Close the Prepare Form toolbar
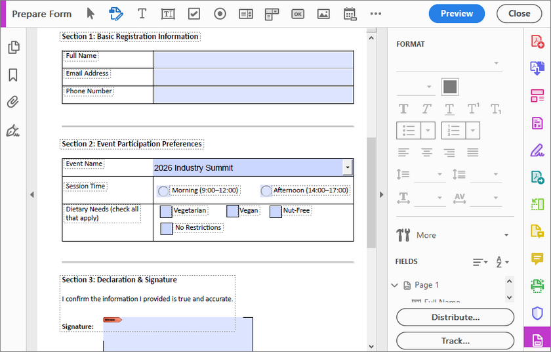The image size is (551, 352). click(519, 14)
